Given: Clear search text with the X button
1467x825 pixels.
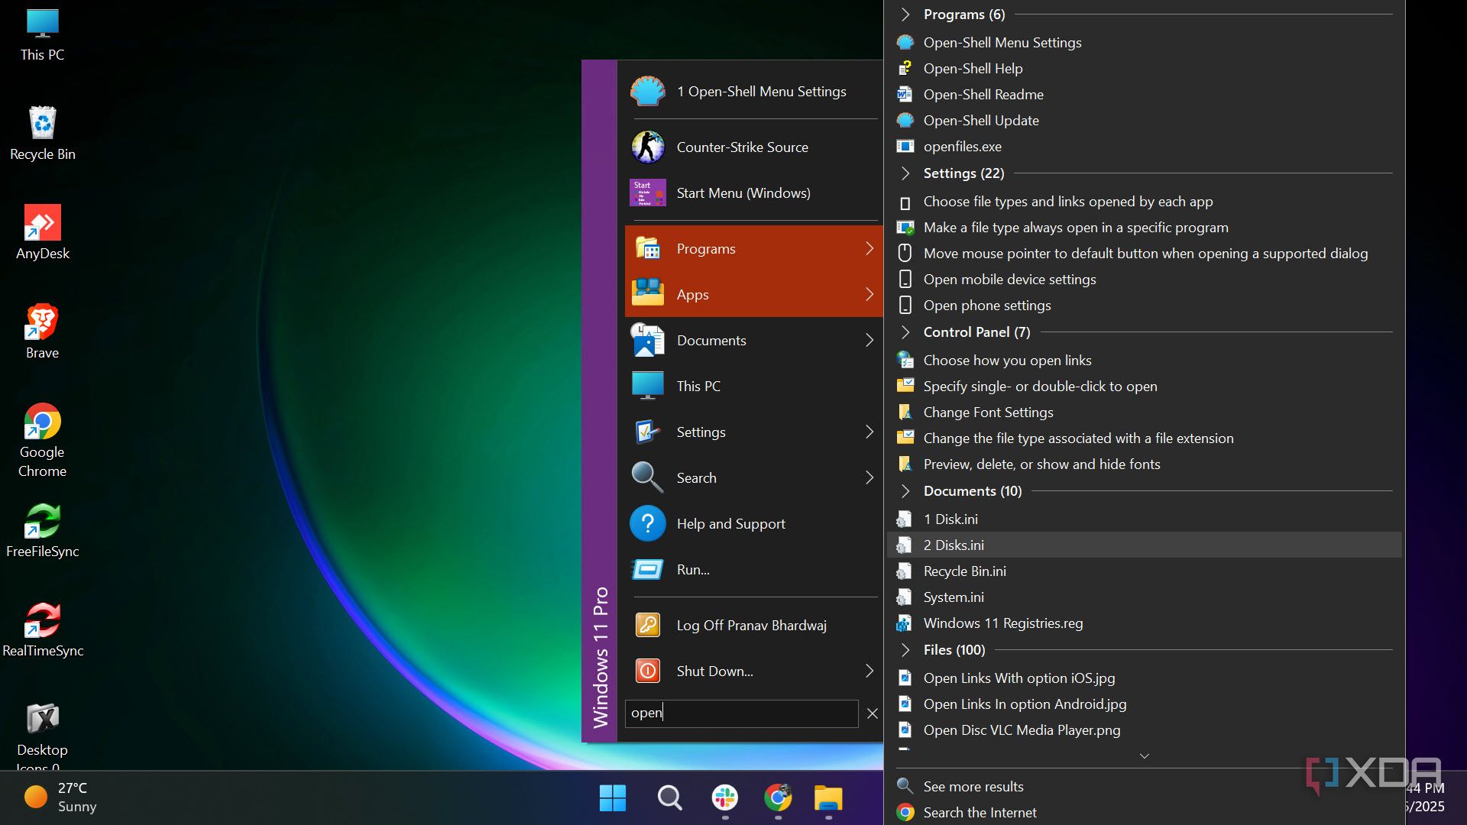Looking at the screenshot, I should click(872, 713).
